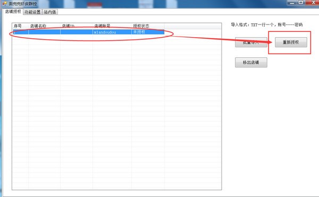The image size is (319, 197).
Task: Click the 未授权 status cell
Action: (x=148, y=32)
